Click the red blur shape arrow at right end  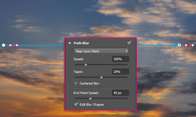[x=190, y=45]
